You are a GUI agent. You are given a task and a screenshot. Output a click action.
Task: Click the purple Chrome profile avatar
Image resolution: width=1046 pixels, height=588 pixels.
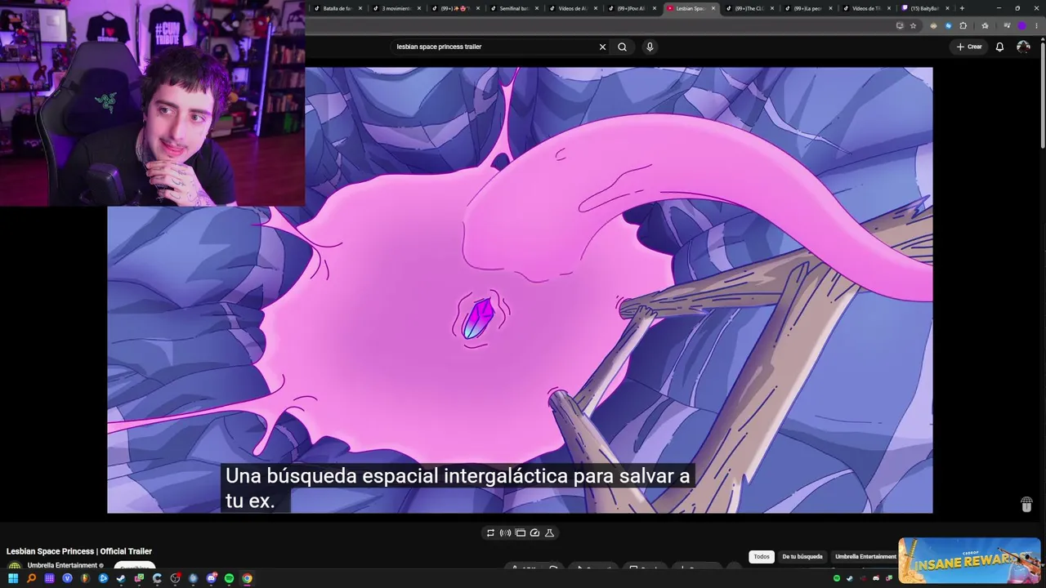click(1021, 25)
